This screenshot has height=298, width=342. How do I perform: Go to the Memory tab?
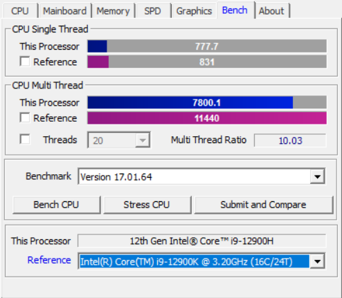pos(113,11)
